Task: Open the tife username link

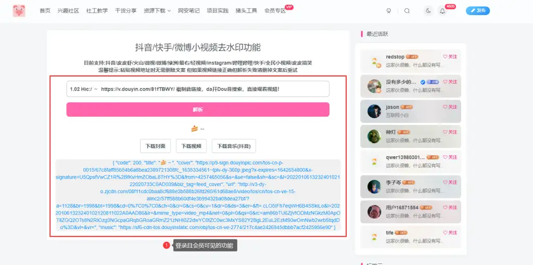Action: tap(389, 233)
